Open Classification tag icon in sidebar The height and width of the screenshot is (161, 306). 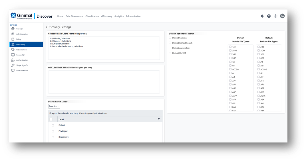click(13, 50)
